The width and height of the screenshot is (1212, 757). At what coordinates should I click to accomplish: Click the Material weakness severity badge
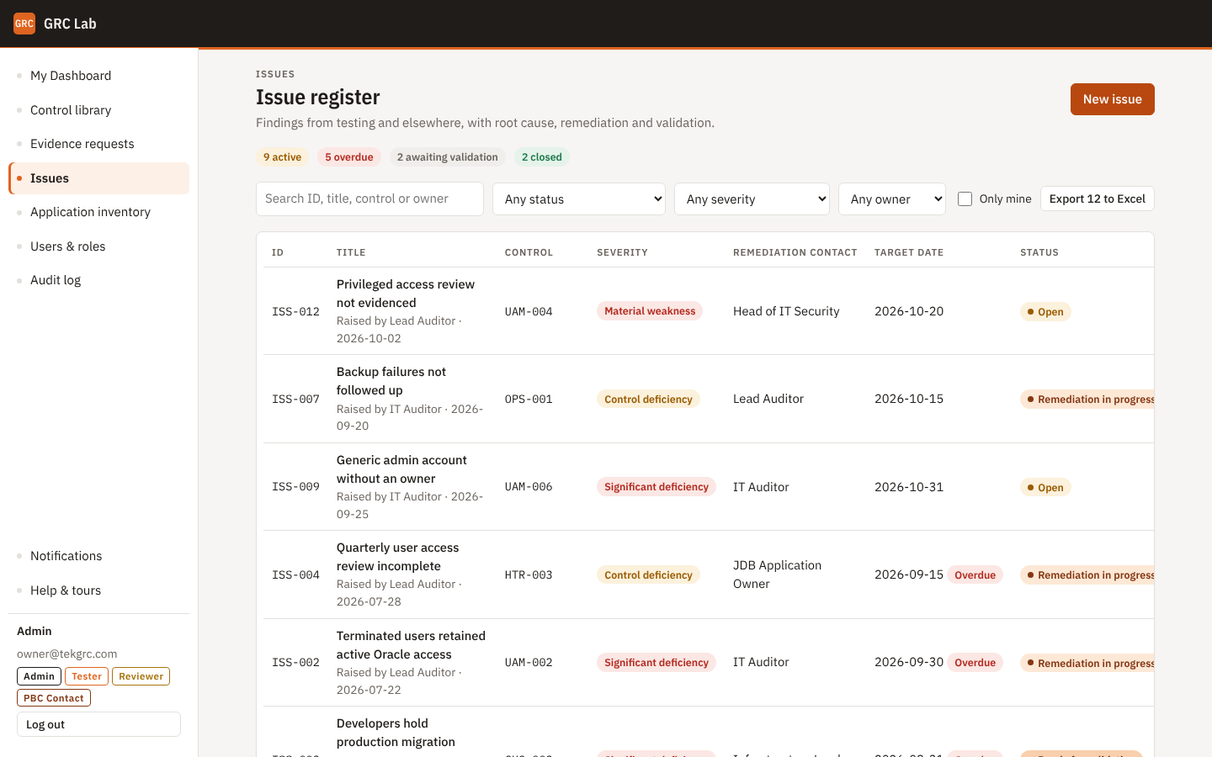pos(650,311)
